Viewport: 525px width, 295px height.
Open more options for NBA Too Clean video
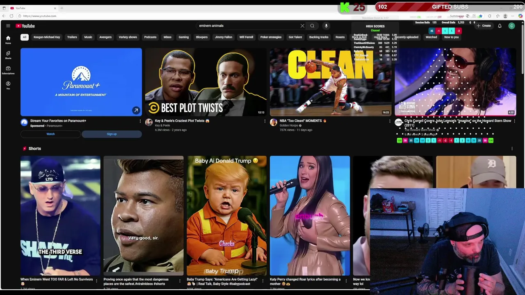pos(390,121)
